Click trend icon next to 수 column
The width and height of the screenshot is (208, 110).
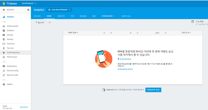[111, 33]
